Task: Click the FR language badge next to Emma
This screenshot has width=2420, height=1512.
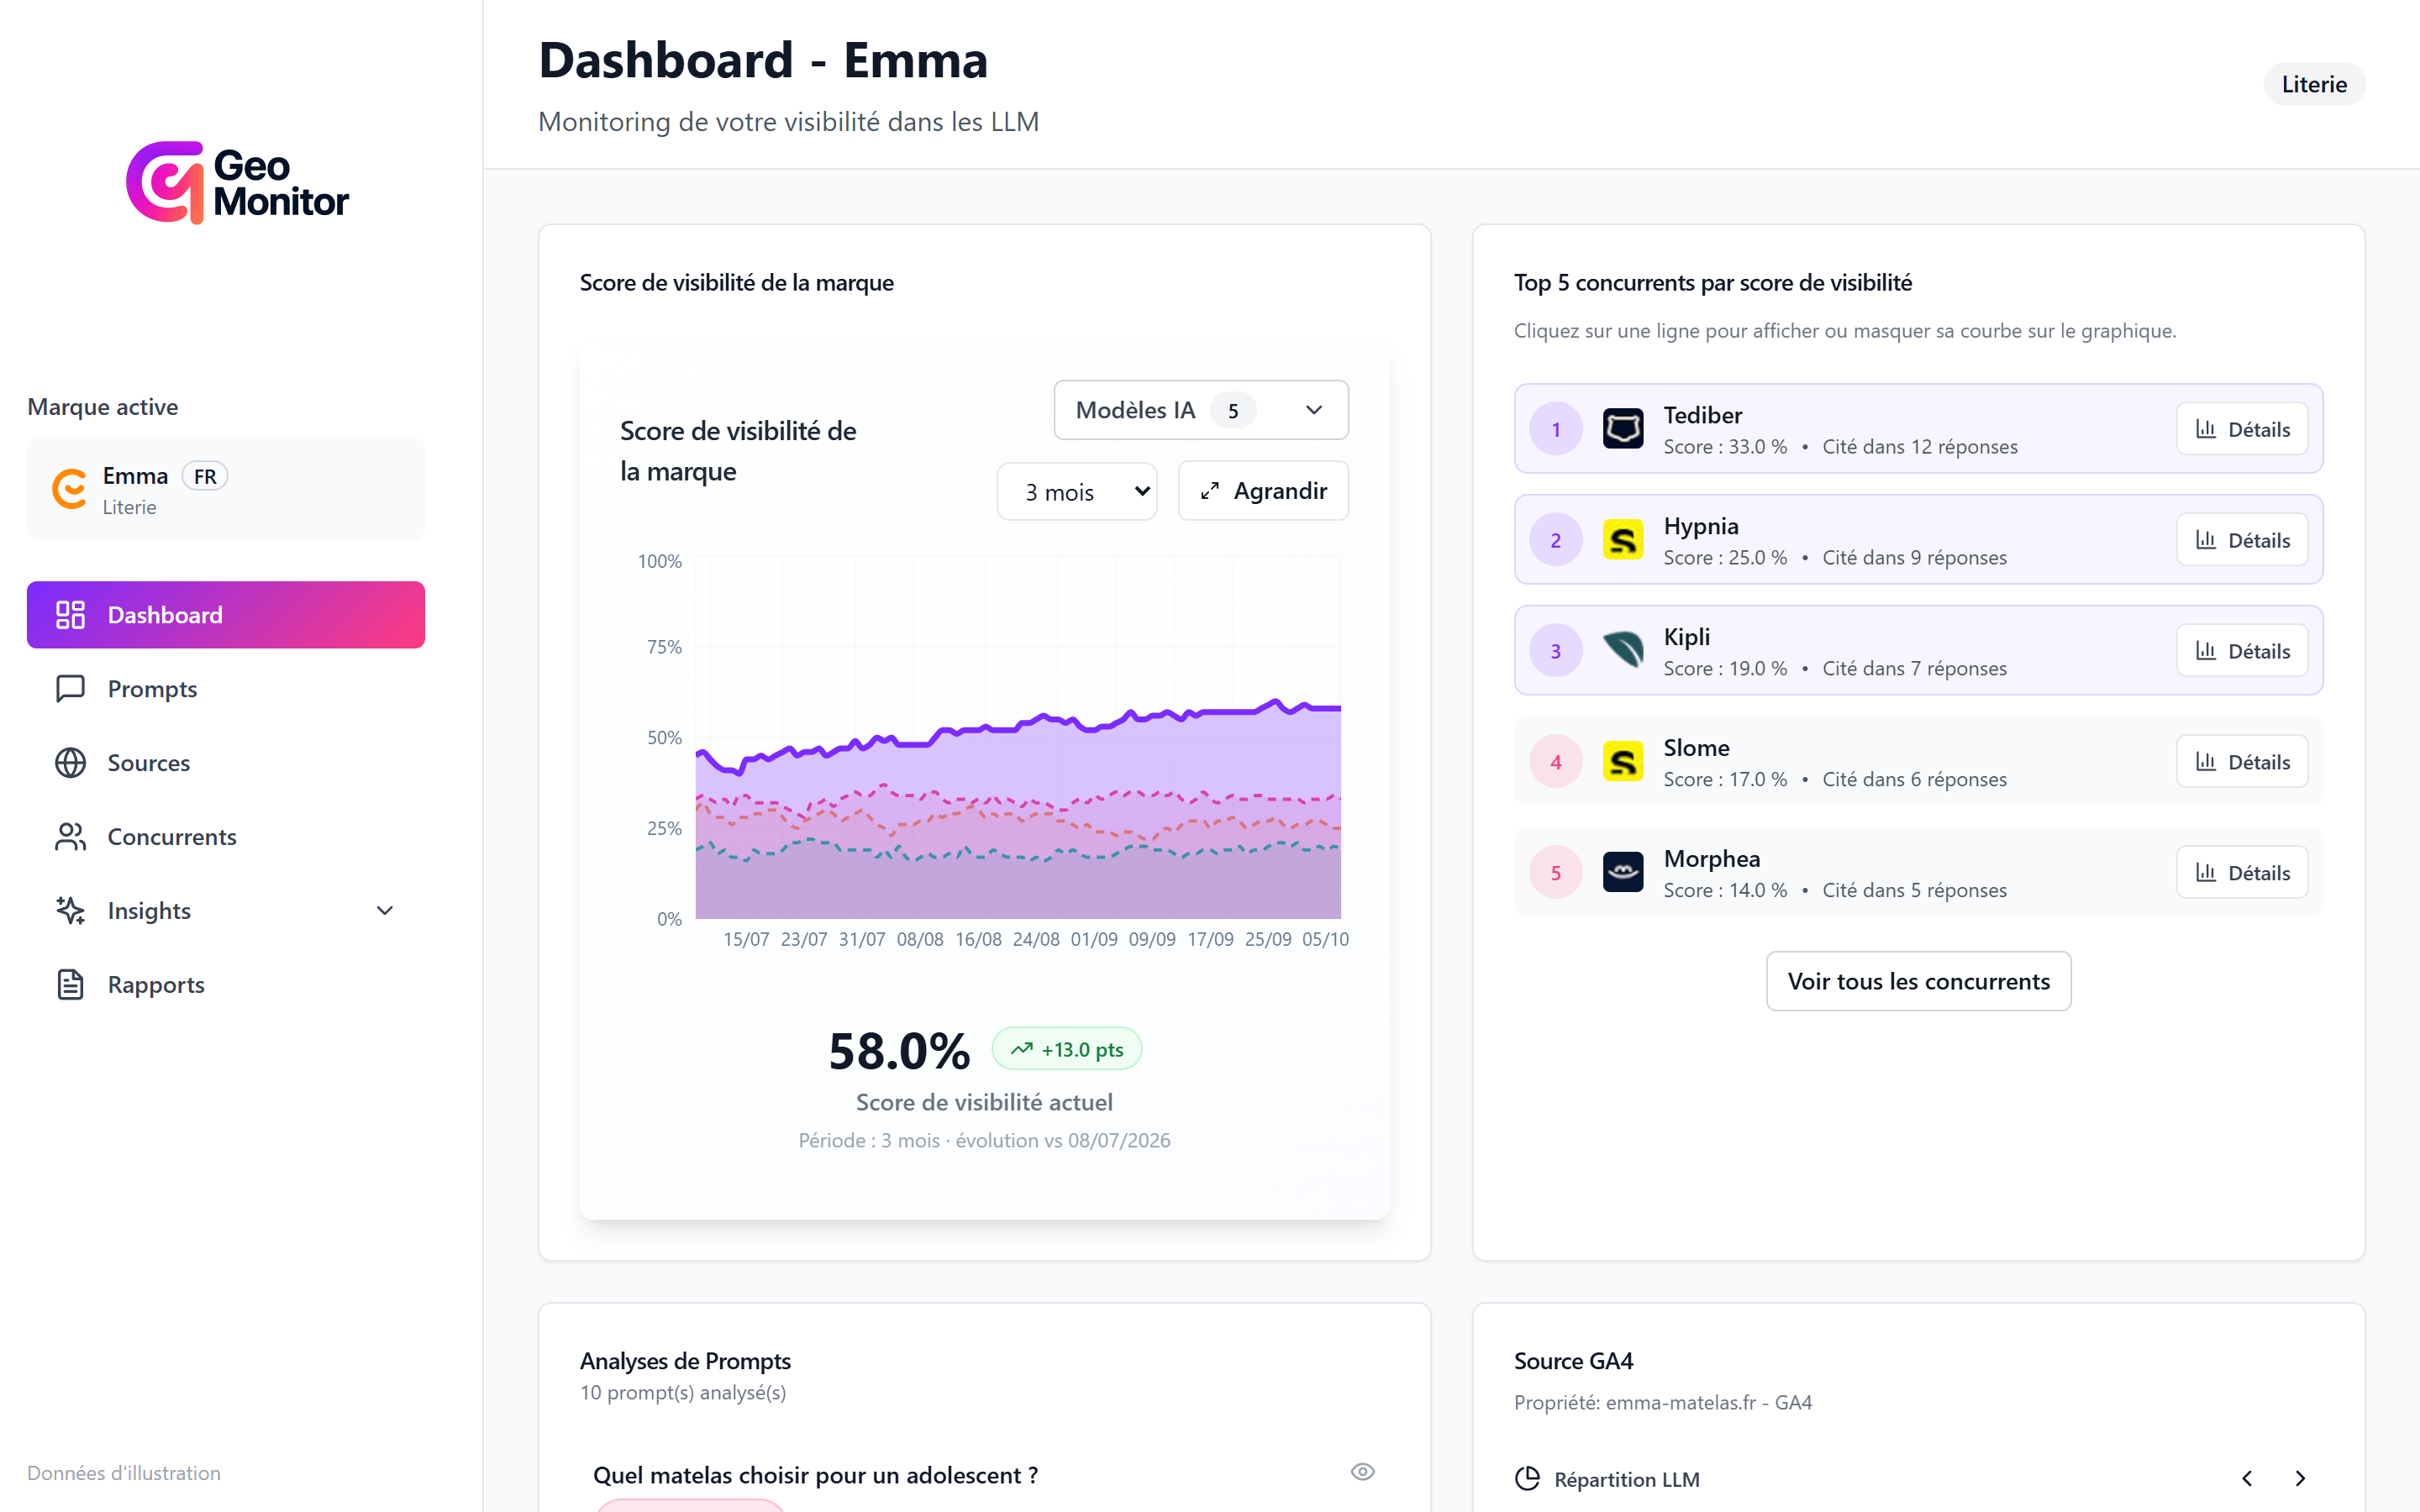Action: pos(205,476)
